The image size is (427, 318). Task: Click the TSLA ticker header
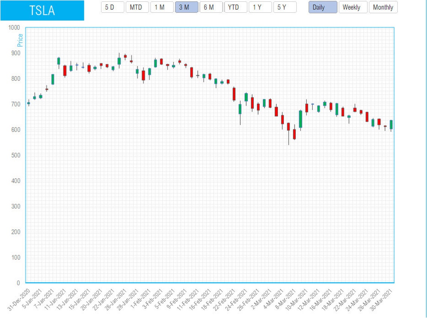point(42,11)
